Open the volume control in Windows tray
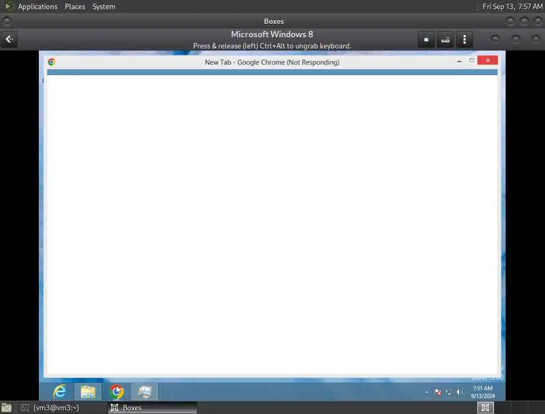This screenshot has height=414, width=545. pyautogui.click(x=459, y=392)
